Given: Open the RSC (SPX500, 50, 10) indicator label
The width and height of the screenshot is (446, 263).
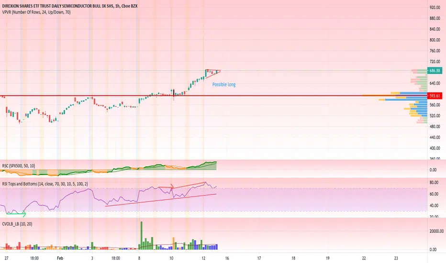Looking at the screenshot, I should click(x=19, y=166).
